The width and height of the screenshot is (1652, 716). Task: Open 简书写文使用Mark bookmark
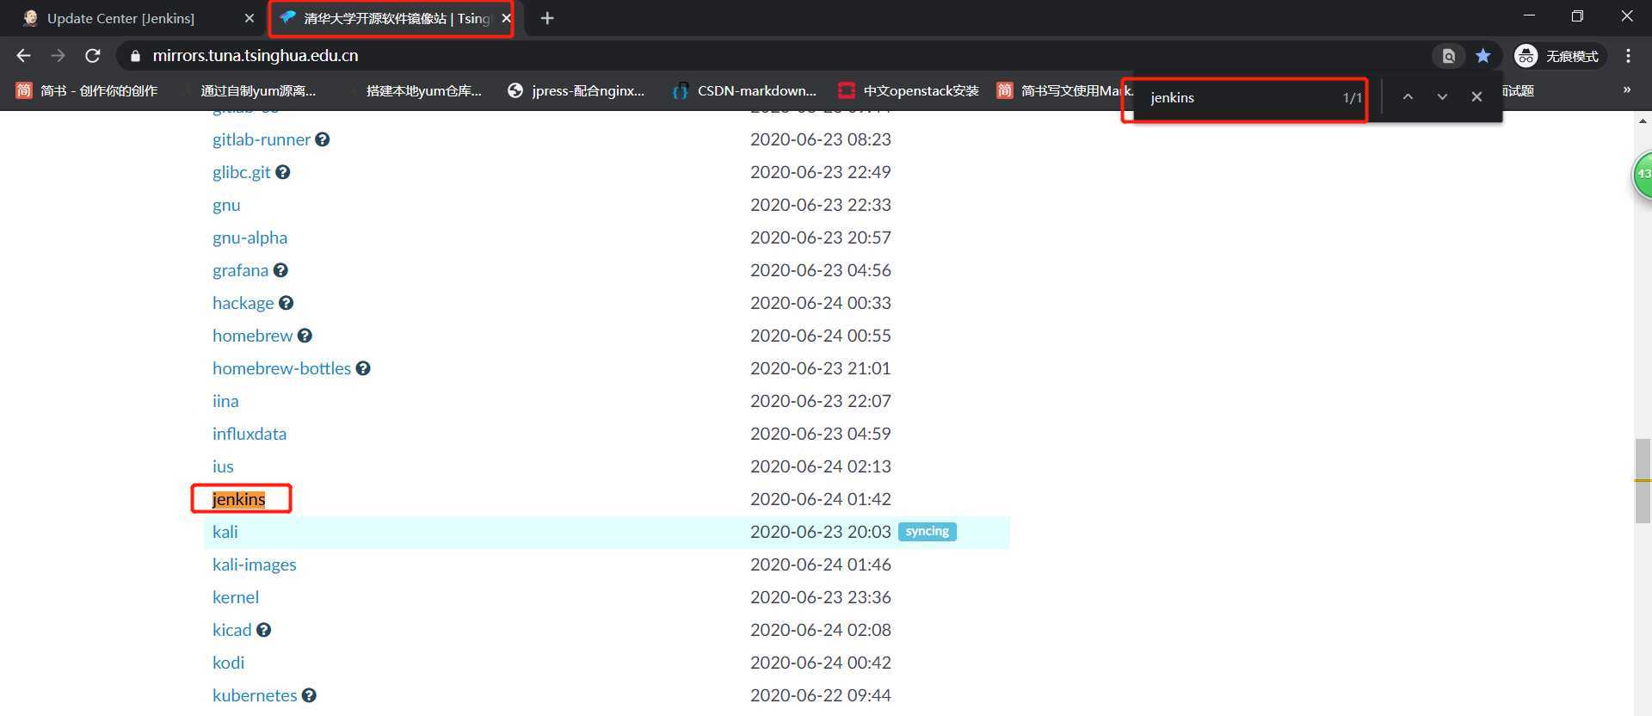pos(1065,90)
